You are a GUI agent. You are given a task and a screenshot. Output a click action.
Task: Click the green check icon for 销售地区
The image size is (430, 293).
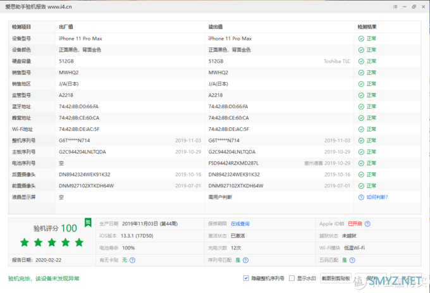click(x=361, y=84)
